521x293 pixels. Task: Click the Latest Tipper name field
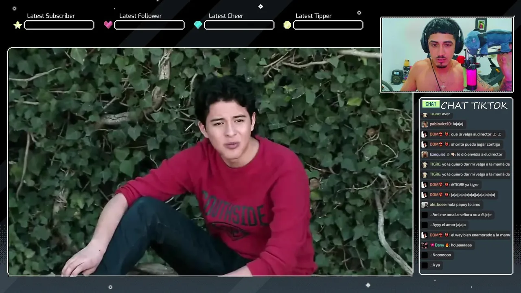point(328,25)
